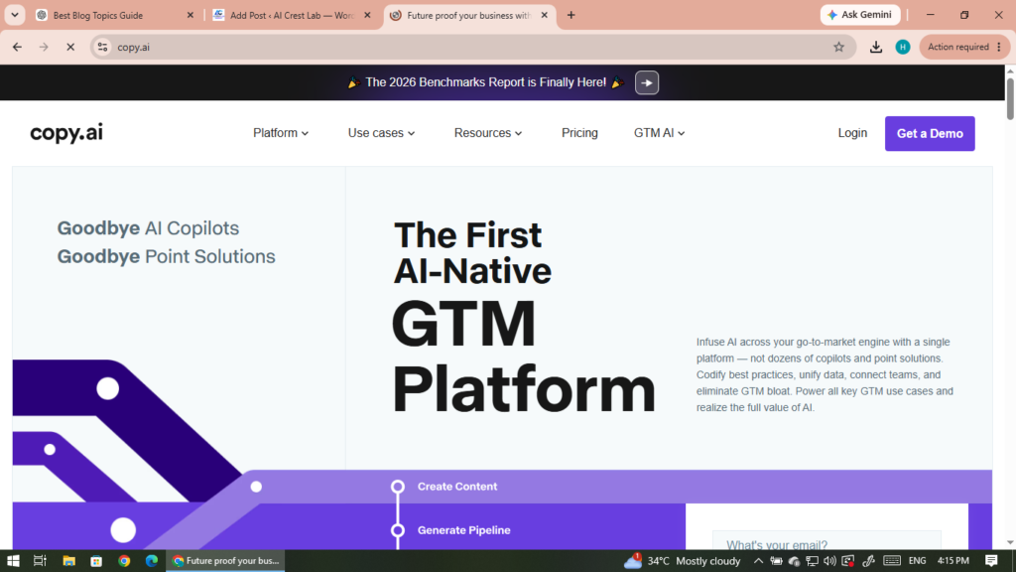Stop loading with the X button
This screenshot has height=572, width=1016.
pos(70,47)
